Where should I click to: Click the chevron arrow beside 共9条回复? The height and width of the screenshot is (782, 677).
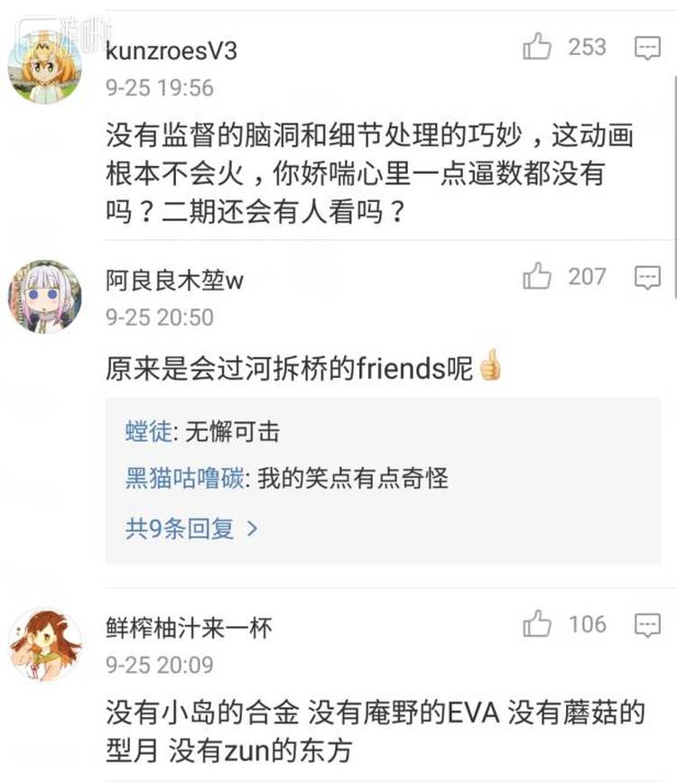pyautogui.click(x=252, y=529)
